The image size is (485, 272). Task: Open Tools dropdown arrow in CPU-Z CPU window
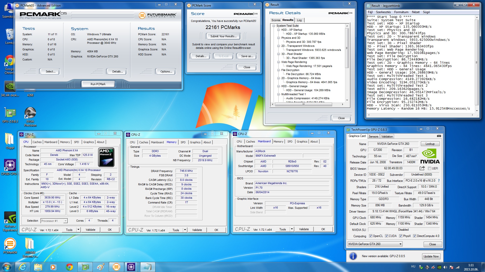(78, 230)
